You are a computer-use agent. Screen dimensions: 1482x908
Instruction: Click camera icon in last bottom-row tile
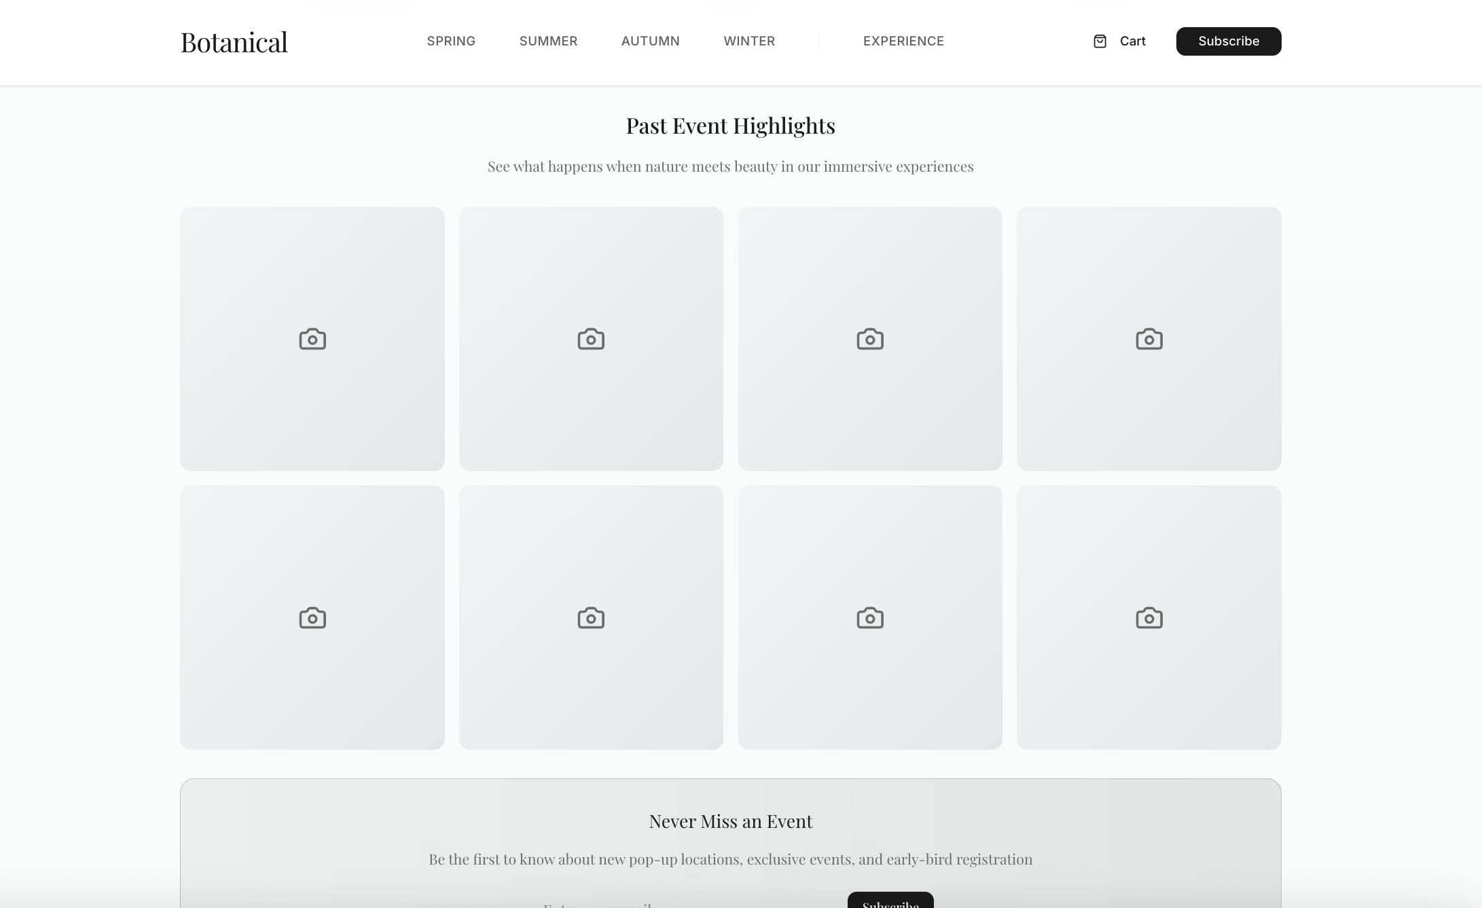point(1149,618)
